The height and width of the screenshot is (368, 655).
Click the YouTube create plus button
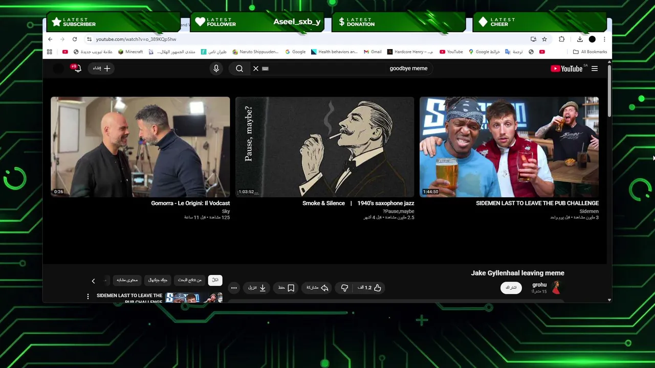101,68
